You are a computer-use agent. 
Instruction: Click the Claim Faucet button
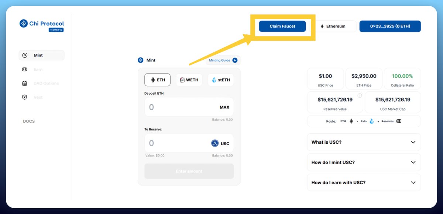click(x=282, y=26)
